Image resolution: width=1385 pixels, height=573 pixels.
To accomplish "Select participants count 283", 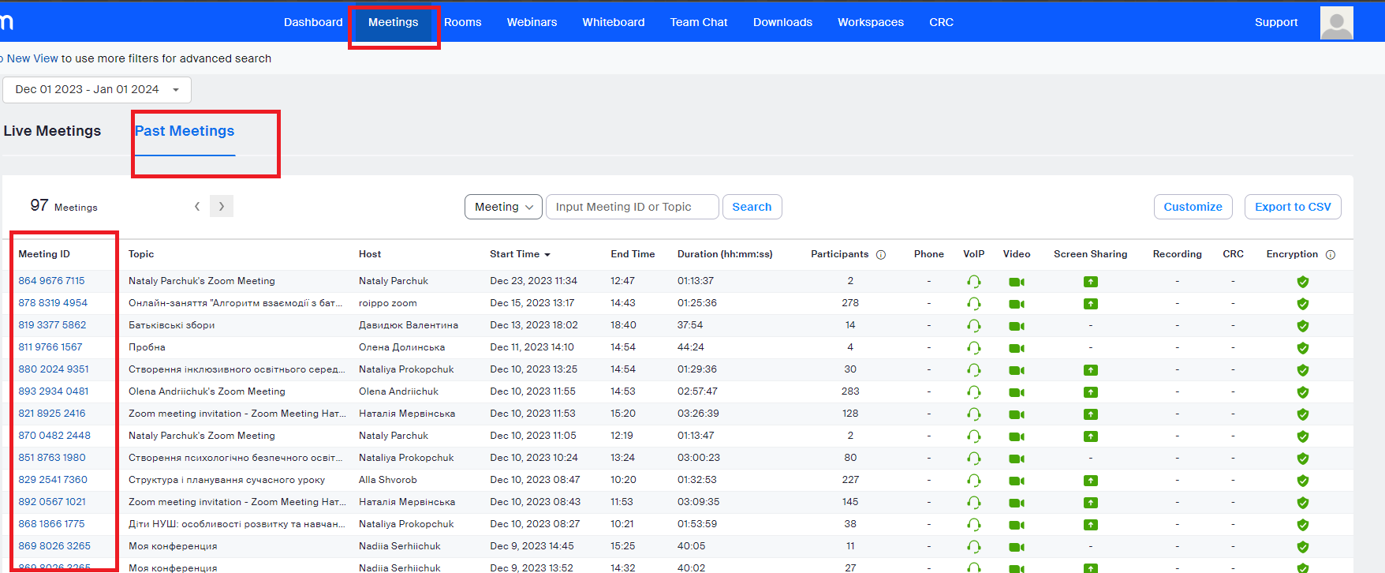I will pyautogui.click(x=850, y=391).
